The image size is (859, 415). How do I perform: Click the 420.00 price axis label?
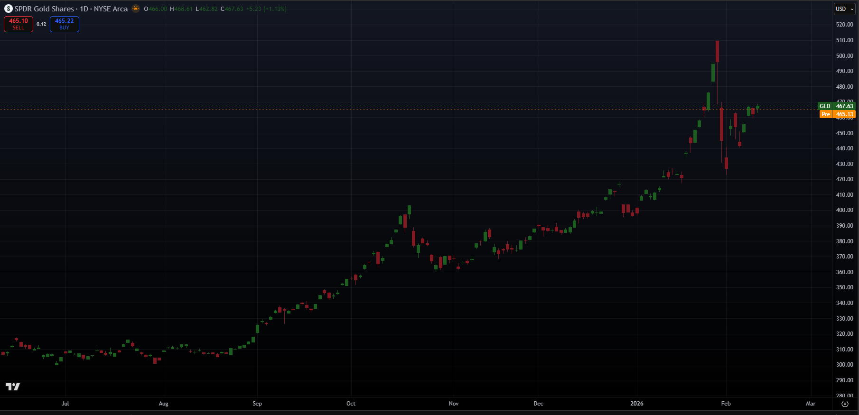pyautogui.click(x=845, y=179)
